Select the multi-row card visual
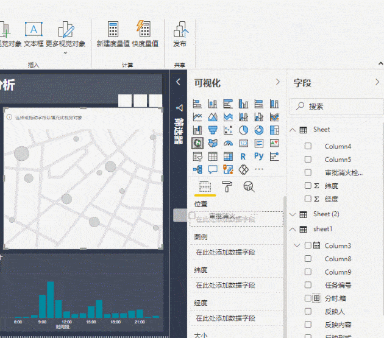Screen dimensions: 384x338 (x=259, y=143)
